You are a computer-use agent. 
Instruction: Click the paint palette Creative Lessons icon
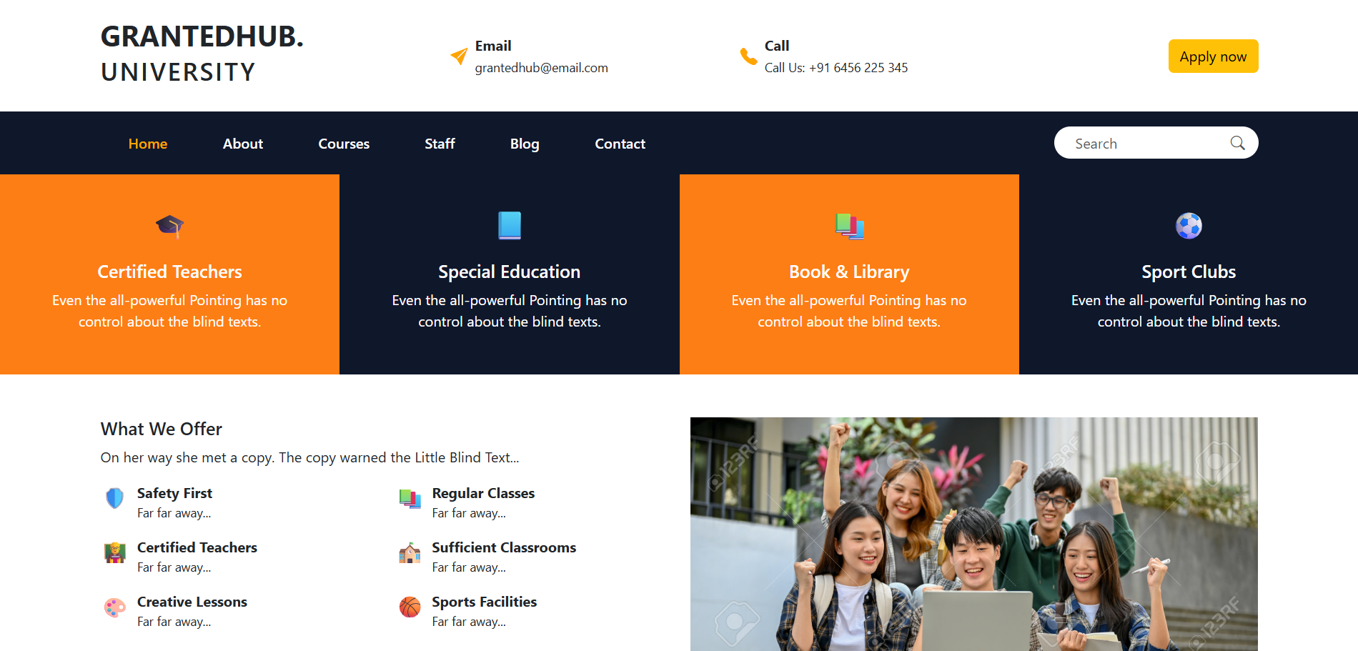pyautogui.click(x=114, y=607)
